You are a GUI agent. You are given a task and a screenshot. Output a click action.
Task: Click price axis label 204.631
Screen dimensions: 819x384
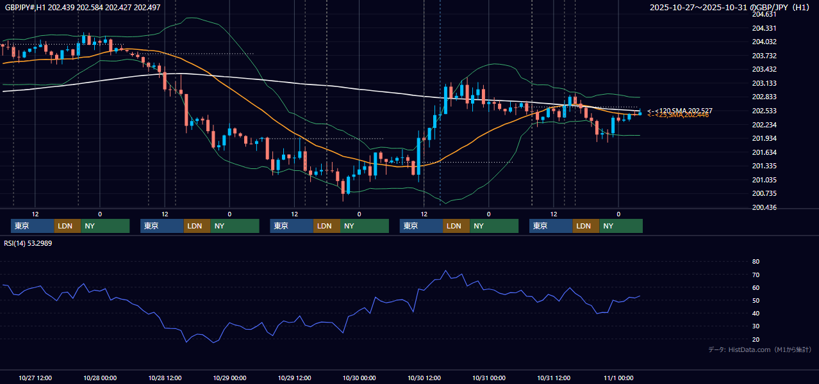[x=764, y=14]
